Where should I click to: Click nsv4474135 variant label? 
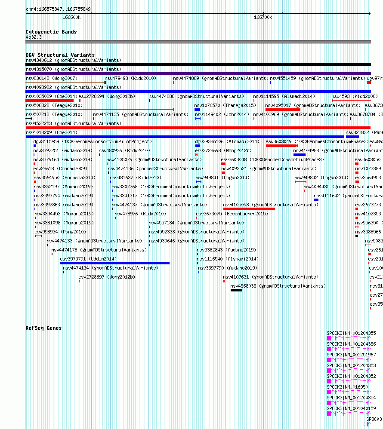(141, 114)
